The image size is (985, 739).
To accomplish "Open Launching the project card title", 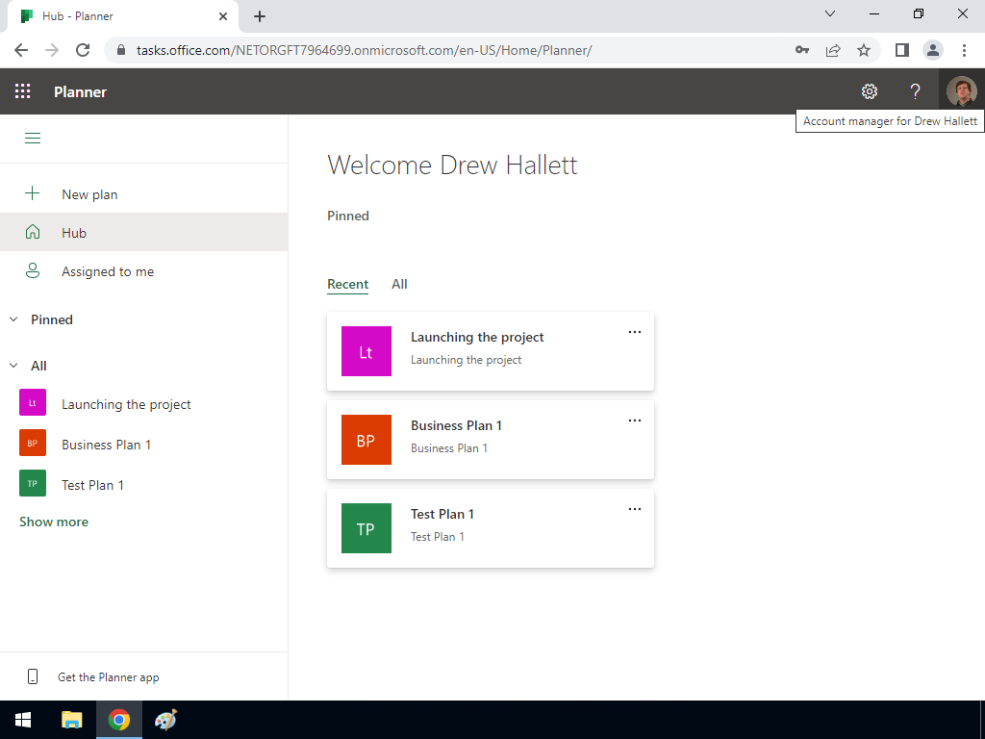I will (477, 337).
